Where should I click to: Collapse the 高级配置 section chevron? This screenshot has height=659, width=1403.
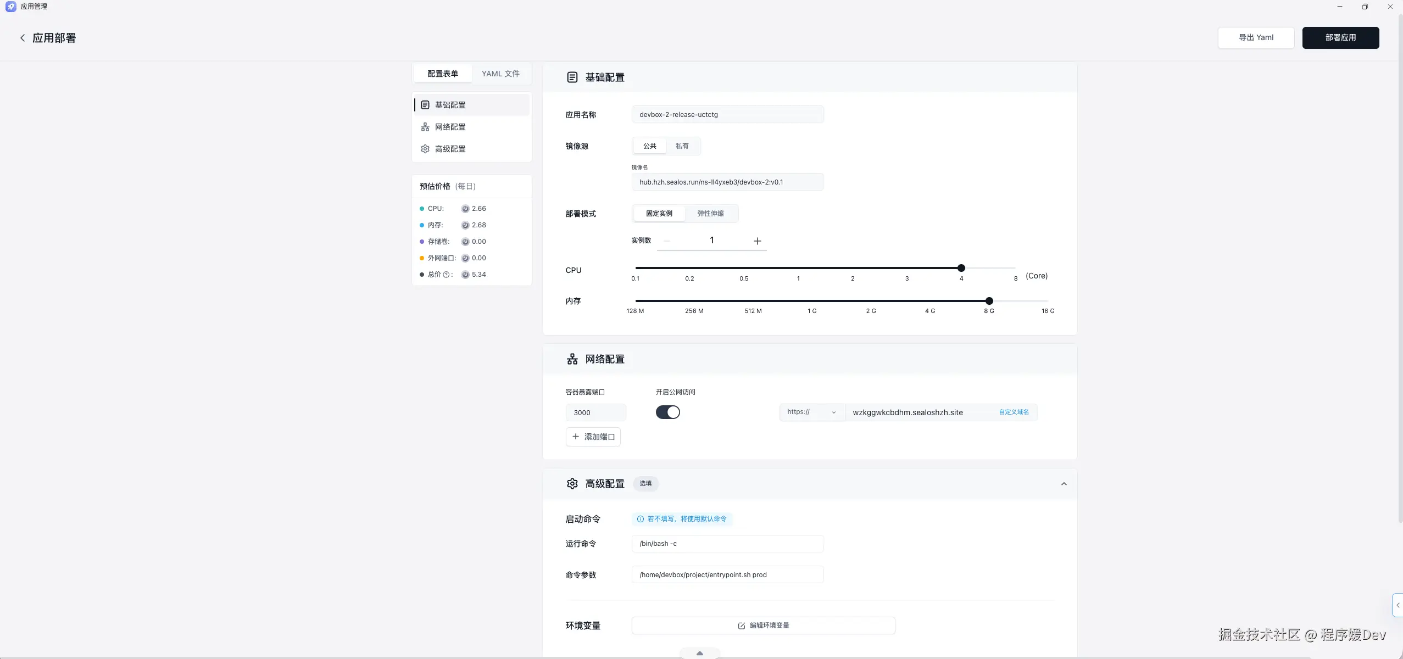[x=1064, y=484]
